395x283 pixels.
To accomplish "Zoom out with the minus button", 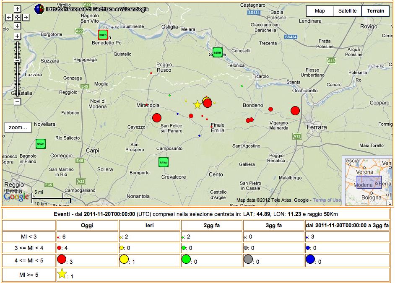I will [x=17, y=101].
